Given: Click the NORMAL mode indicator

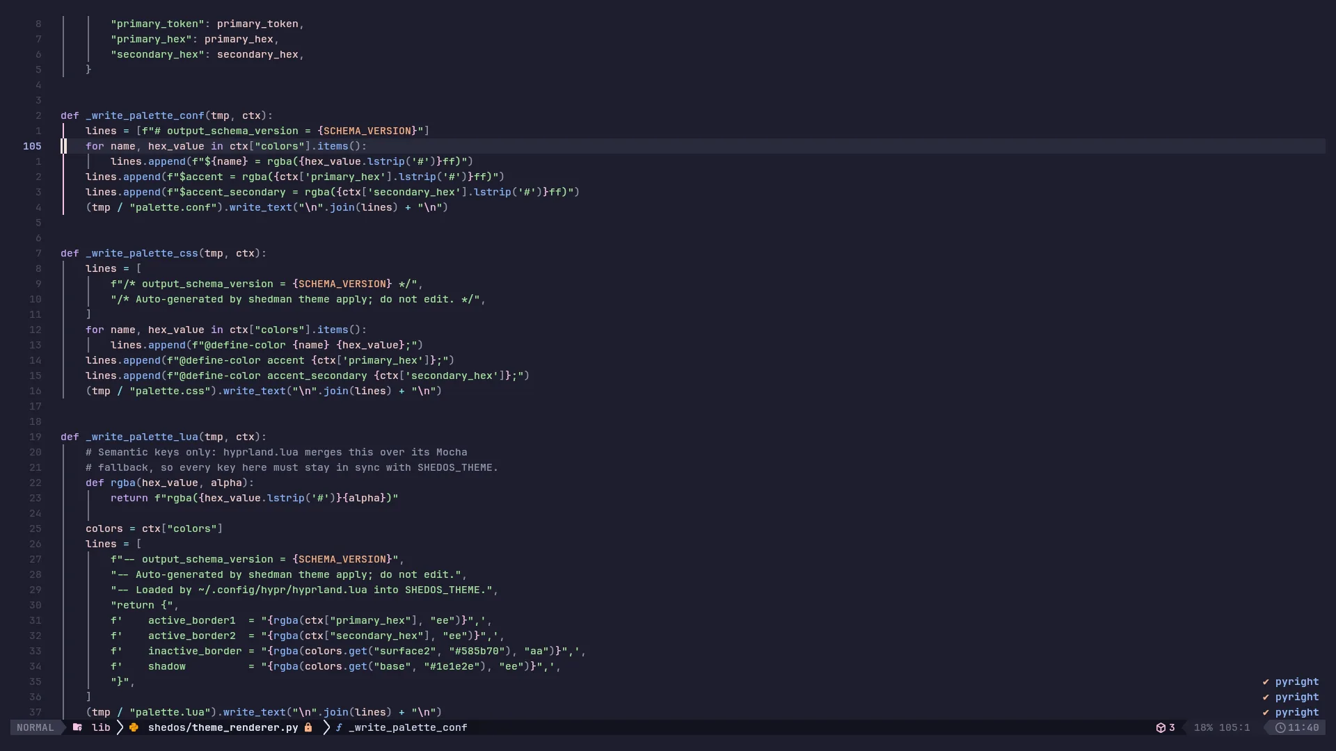Looking at the screenshot, I should 35,727.
